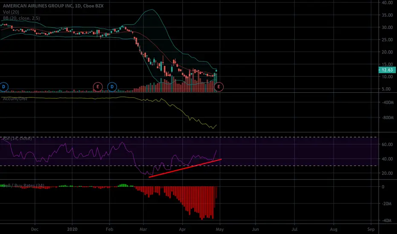Screen dimensions: 397x234
Task: Click the 35.00 price axis label
Action: click(x=387, y=15)
